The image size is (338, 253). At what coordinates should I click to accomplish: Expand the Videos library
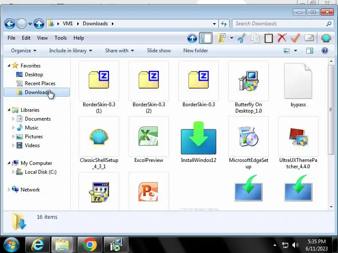pyautogui.click(x=13, y=145)
